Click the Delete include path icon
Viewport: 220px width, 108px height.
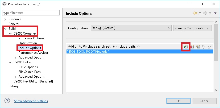pos(192,47)
